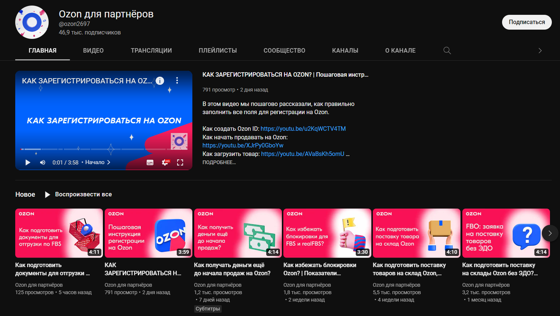Toggle subtitles in the video player
The height and width of the screenshot is (316, 560).
(x=150, y=162)
